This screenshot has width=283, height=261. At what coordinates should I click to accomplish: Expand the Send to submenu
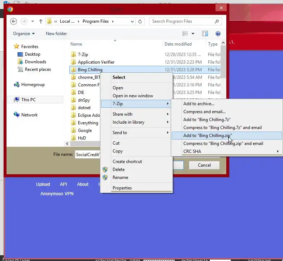click(136, 133)
